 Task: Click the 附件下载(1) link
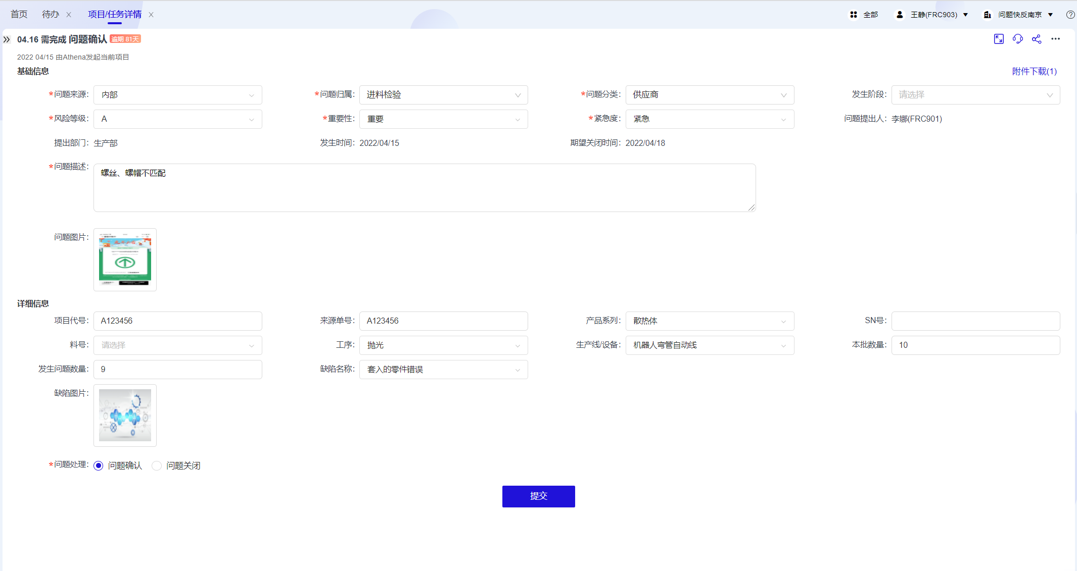tap(1034, 71)
